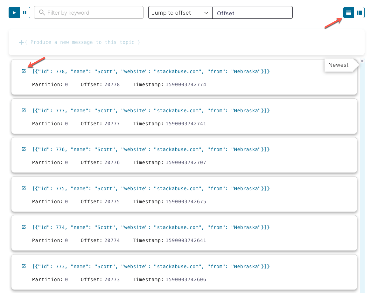Open message at offset 20774 via external-link icon

[24, 227]
